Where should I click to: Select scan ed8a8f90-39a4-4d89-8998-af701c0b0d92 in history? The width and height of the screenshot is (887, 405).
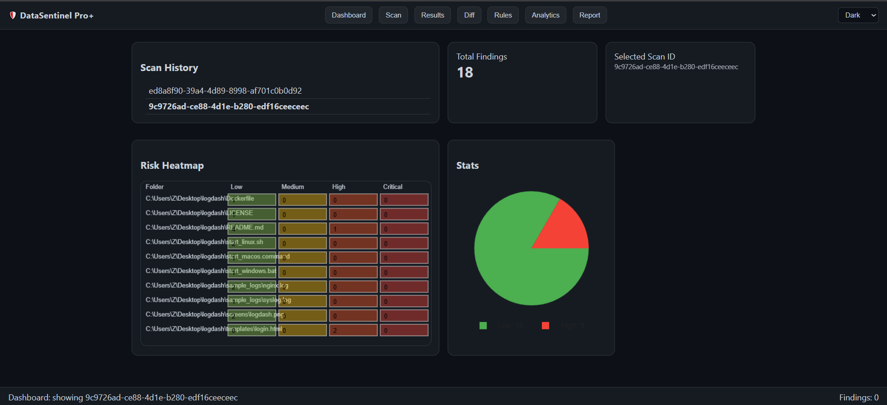click(x=288, y=91)
